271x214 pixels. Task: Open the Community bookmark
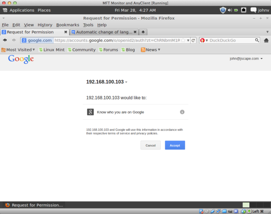pyautogui.click(x=82, y=50)
